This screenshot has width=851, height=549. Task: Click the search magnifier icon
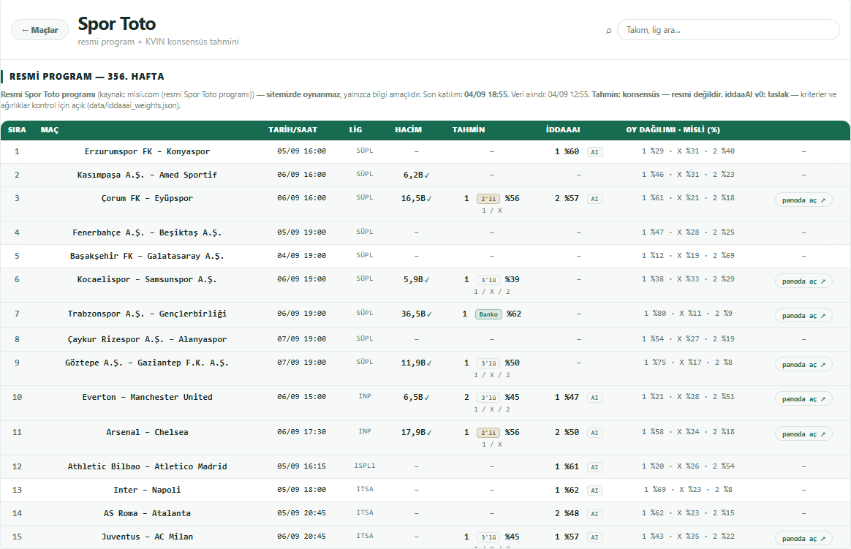pos(608,31)
